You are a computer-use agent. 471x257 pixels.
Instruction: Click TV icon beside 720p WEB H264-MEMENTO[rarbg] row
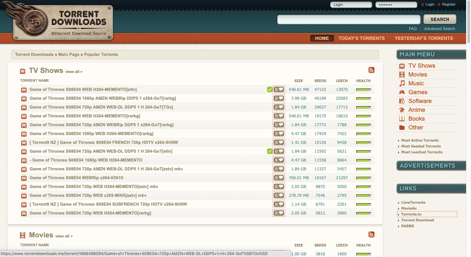click(x=24, y=213)
